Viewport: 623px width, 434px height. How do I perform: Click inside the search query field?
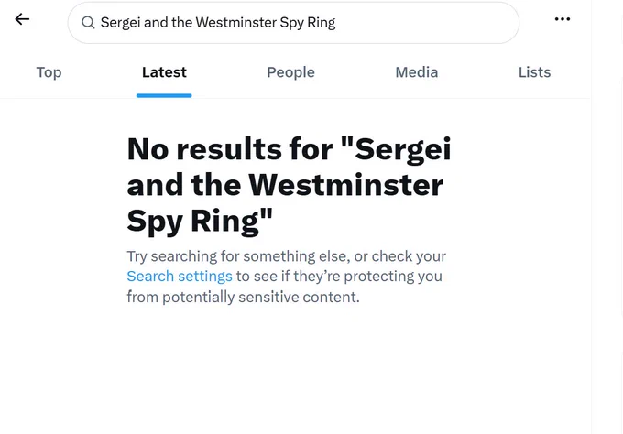[x=293, y=23]
